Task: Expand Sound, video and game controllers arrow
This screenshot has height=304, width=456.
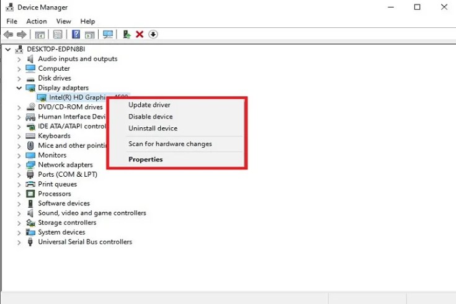Action: tap(19, 213)
